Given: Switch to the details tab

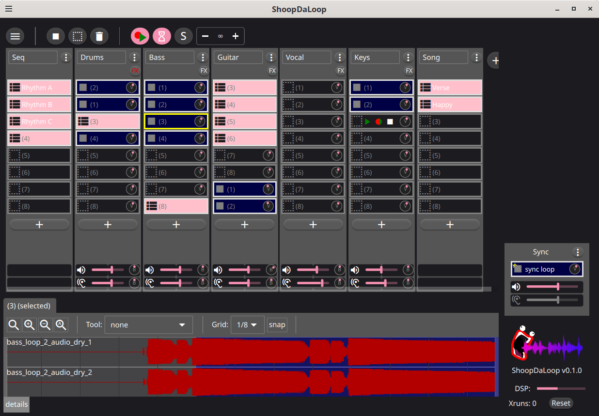Looking at the screenshot, I should pos(17,404).
